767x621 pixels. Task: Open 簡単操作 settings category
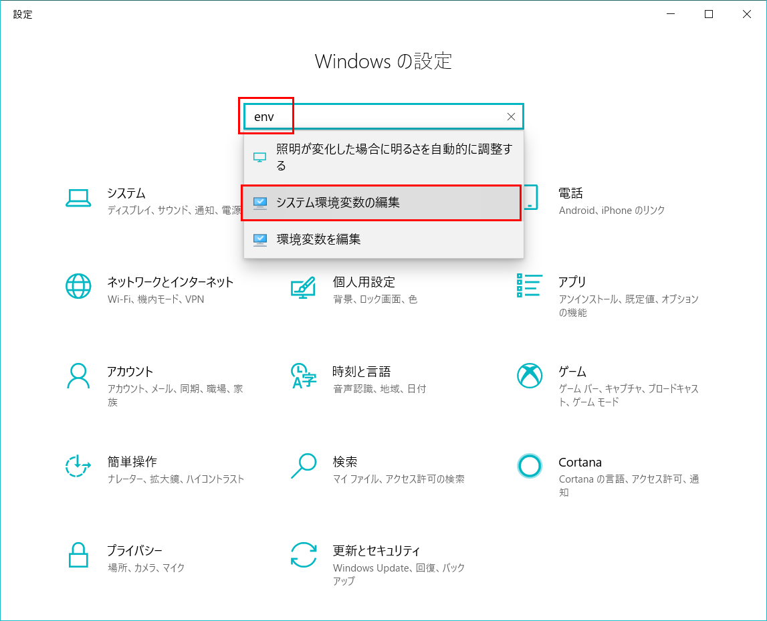tap(132, 462)
